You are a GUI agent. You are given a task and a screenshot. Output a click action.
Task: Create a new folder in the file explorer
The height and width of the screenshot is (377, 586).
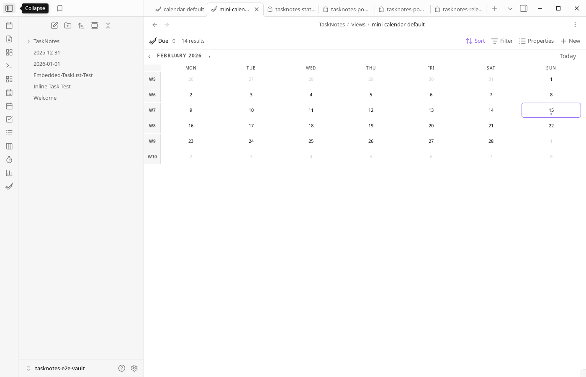[68, 25]
